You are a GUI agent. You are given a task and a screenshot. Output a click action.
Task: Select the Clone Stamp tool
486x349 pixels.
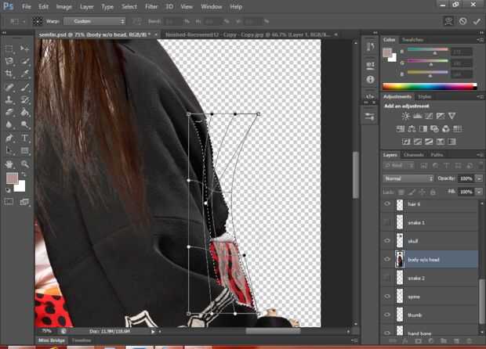click(9, 99)
